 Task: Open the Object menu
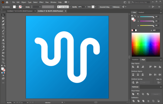24,2
